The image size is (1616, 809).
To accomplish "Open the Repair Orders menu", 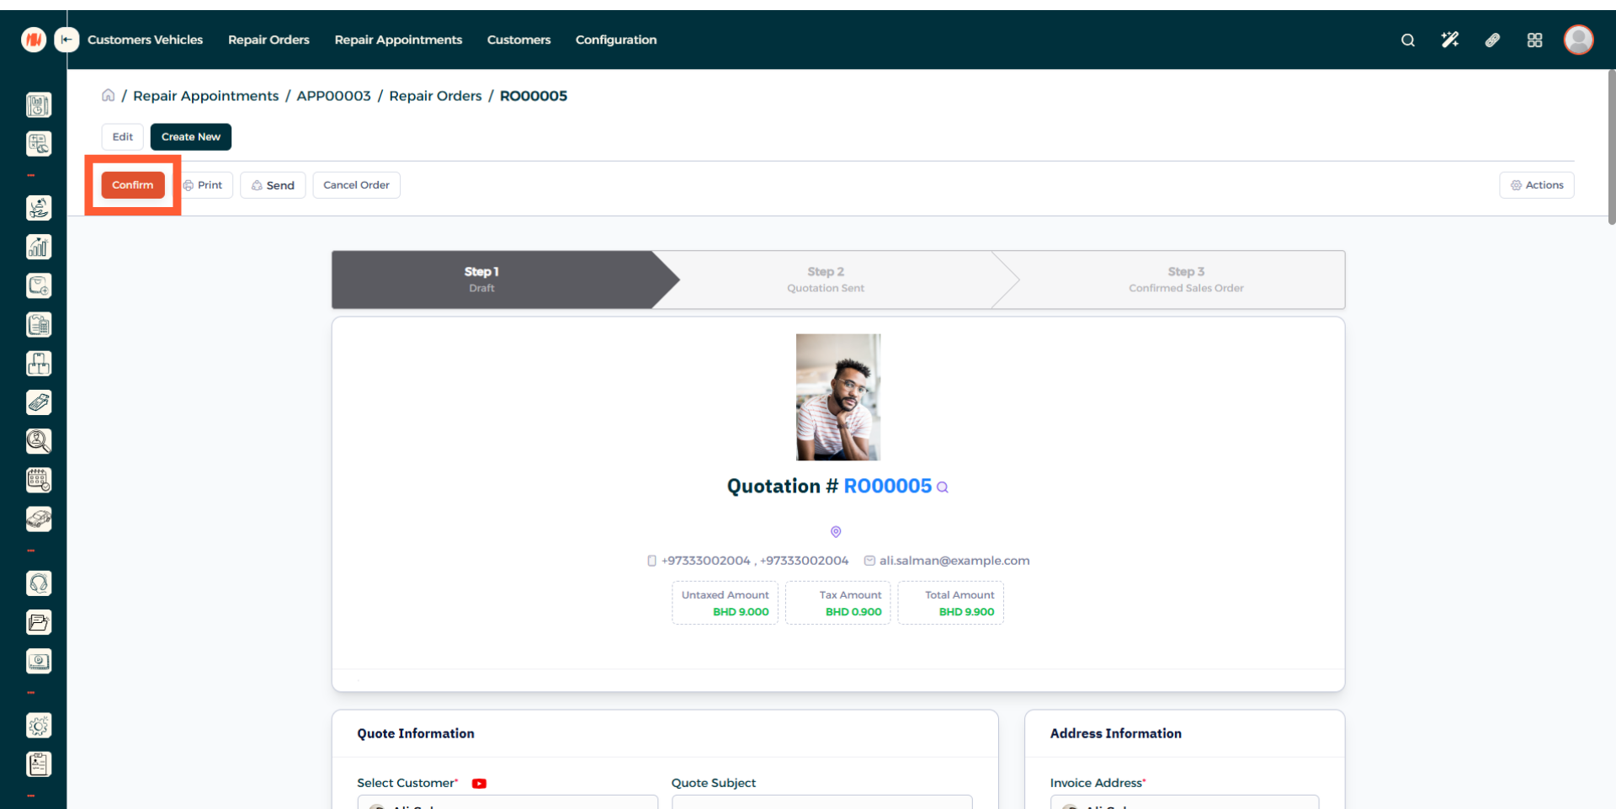I will 268,40.
